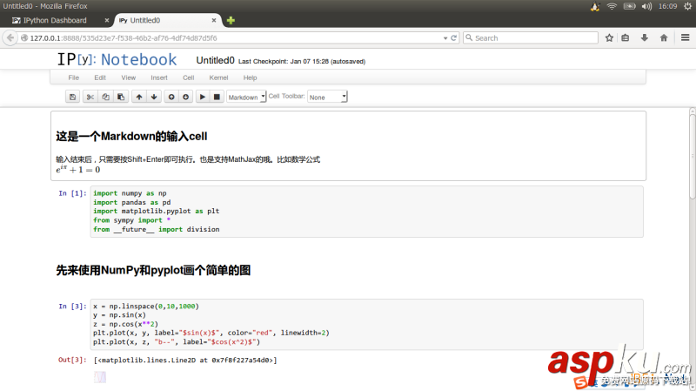The width and height of the screenshot is (696, 391).
Task: Open the Kernel menu
Action: click(218, 78)
